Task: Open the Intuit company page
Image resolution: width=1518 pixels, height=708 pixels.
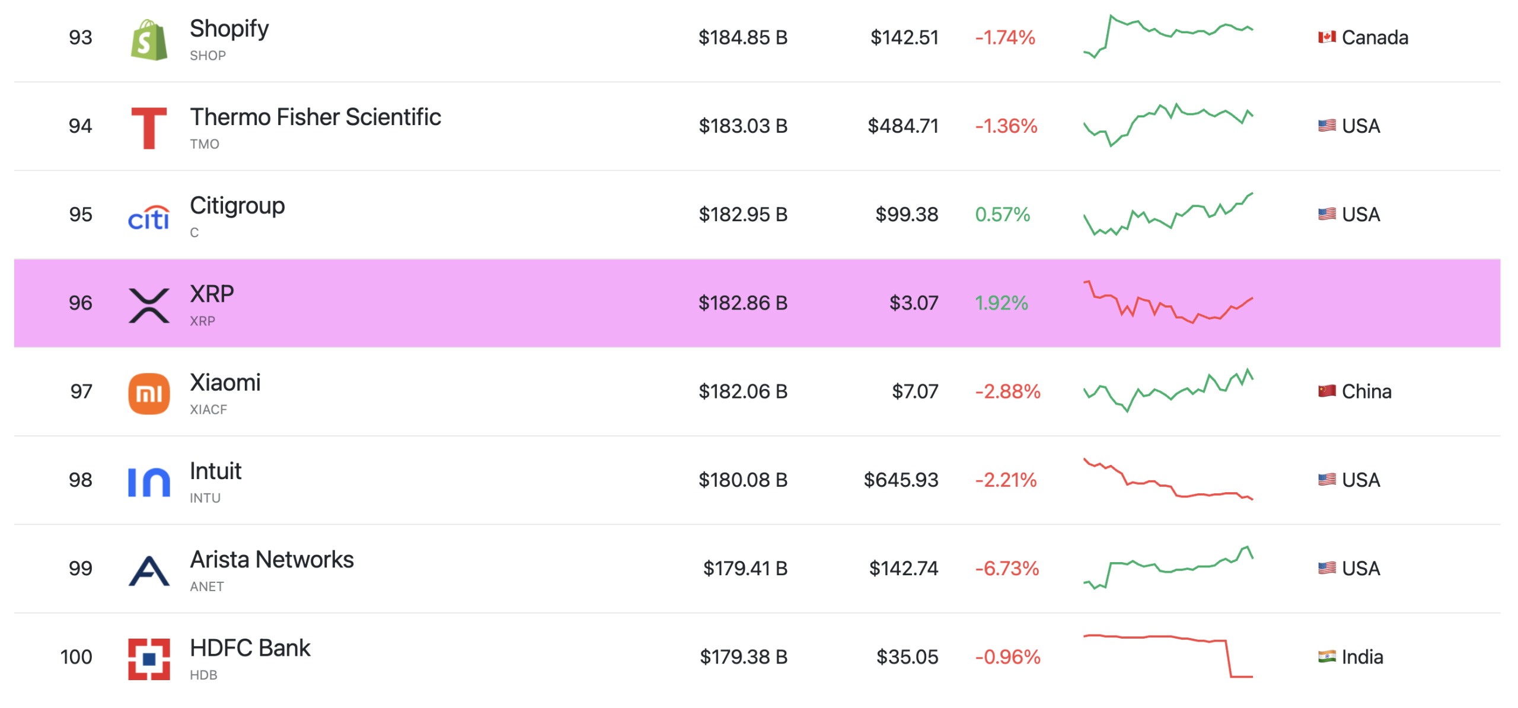Action: coord(215,471)
